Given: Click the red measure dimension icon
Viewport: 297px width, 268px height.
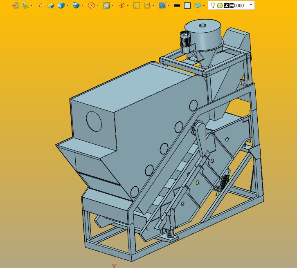Looking at the screenshot, I should 147,5.
